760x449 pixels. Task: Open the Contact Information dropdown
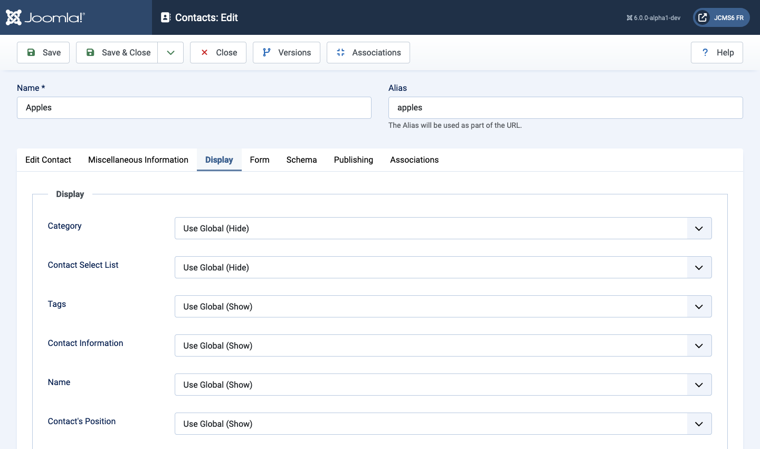(443, 345)
